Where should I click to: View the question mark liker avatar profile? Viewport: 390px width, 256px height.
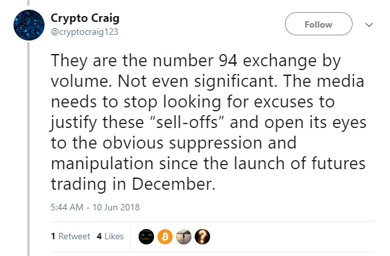tap(202, 237)
